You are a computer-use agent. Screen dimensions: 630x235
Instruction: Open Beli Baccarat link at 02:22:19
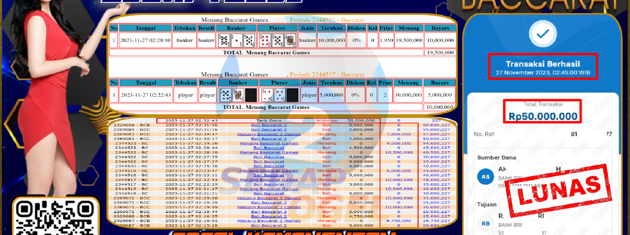269,184
